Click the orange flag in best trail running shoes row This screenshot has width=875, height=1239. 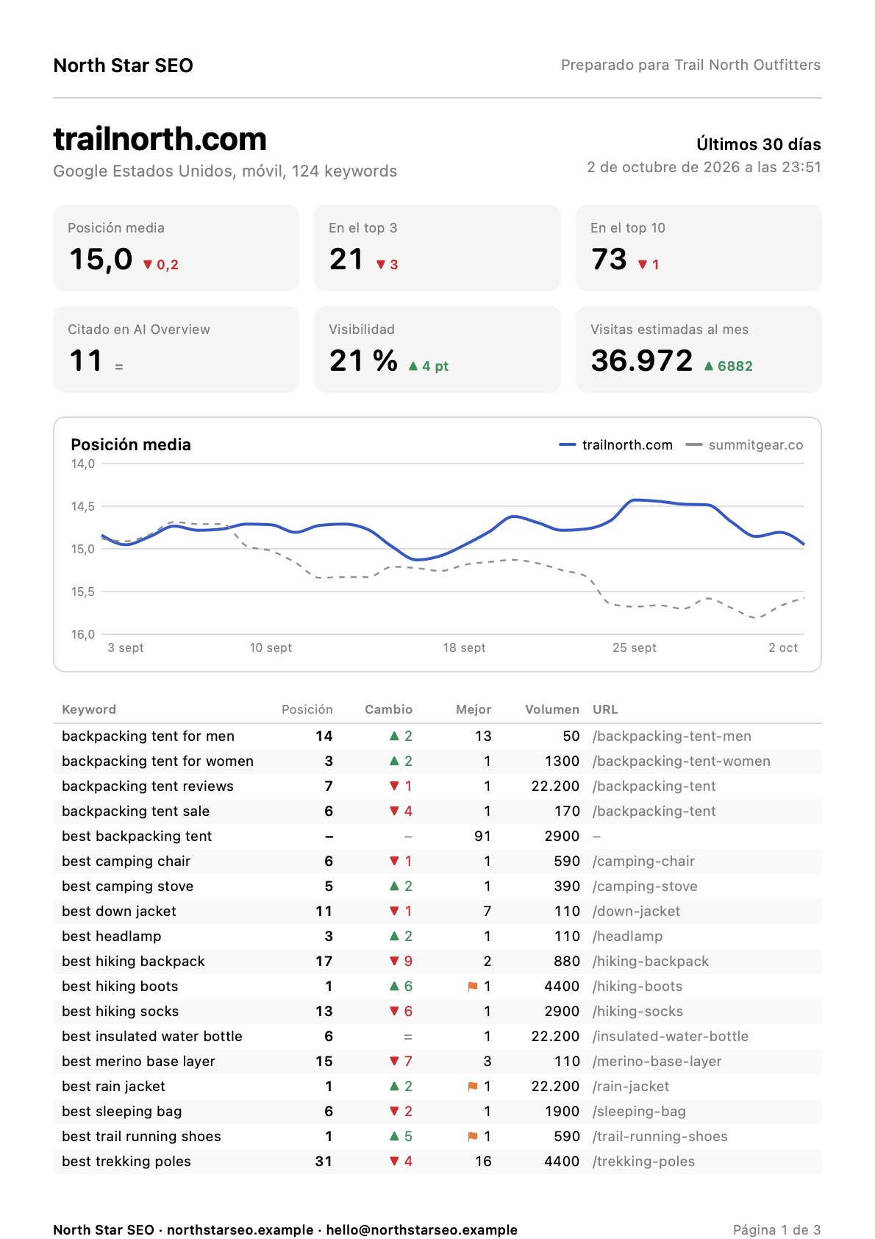point(473,1137)
